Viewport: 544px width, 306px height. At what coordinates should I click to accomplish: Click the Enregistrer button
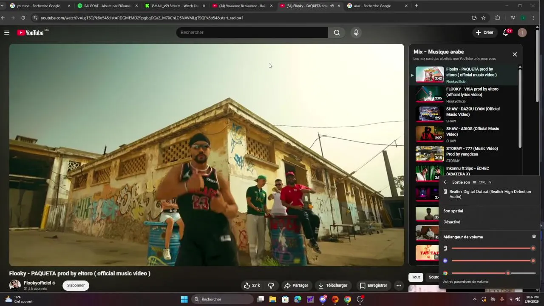[x=373, y=286]
